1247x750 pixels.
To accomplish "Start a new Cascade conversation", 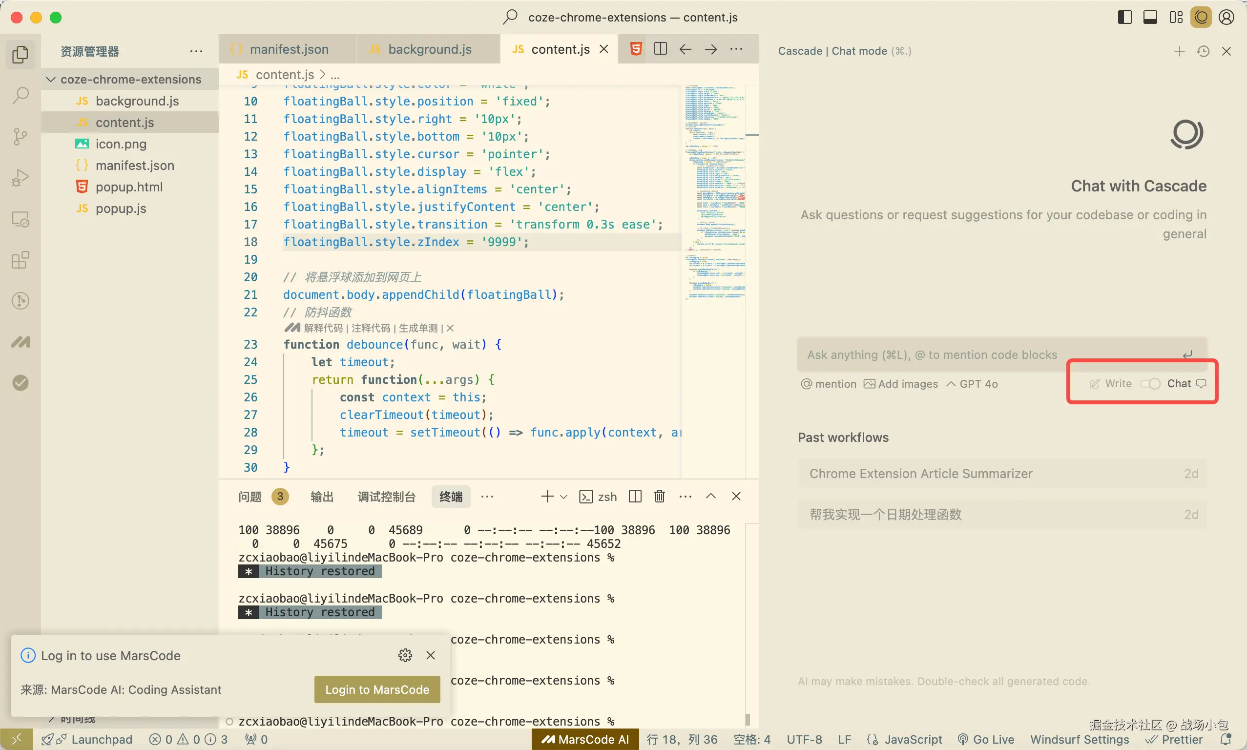I will [x=1179, y=51].
